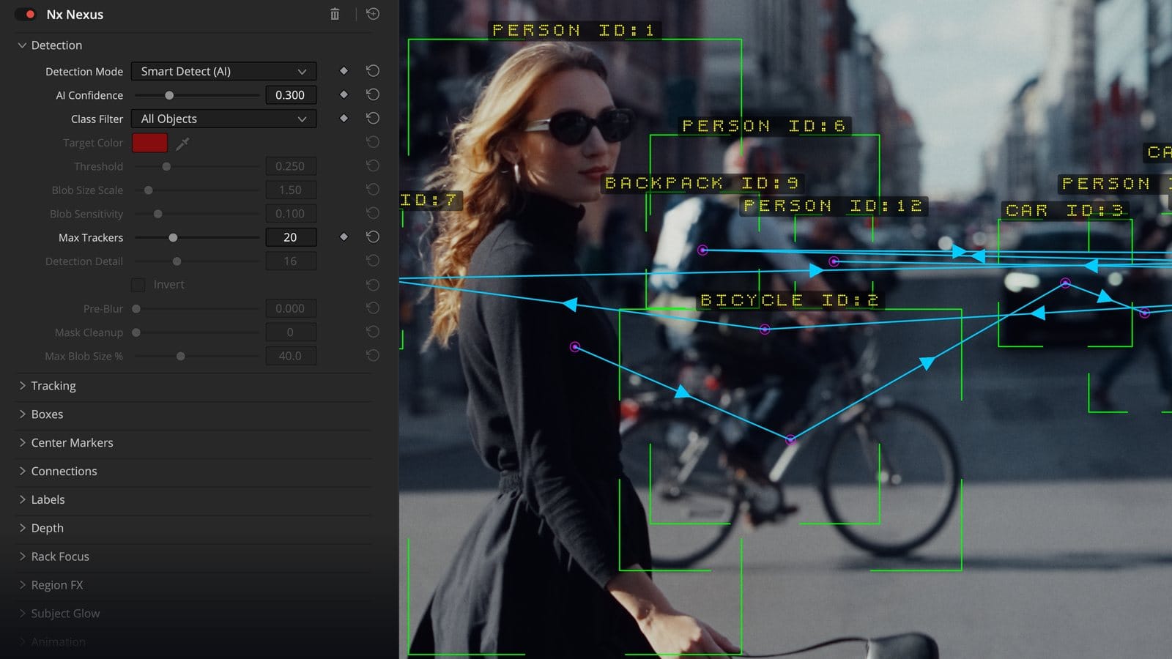
Task: Reset Blob Size Scale parameter
Action: tap(373, 190)
